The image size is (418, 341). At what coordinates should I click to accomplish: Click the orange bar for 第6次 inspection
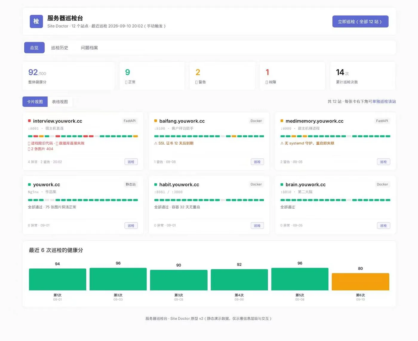pyautogui.click(x=360, y=282)
